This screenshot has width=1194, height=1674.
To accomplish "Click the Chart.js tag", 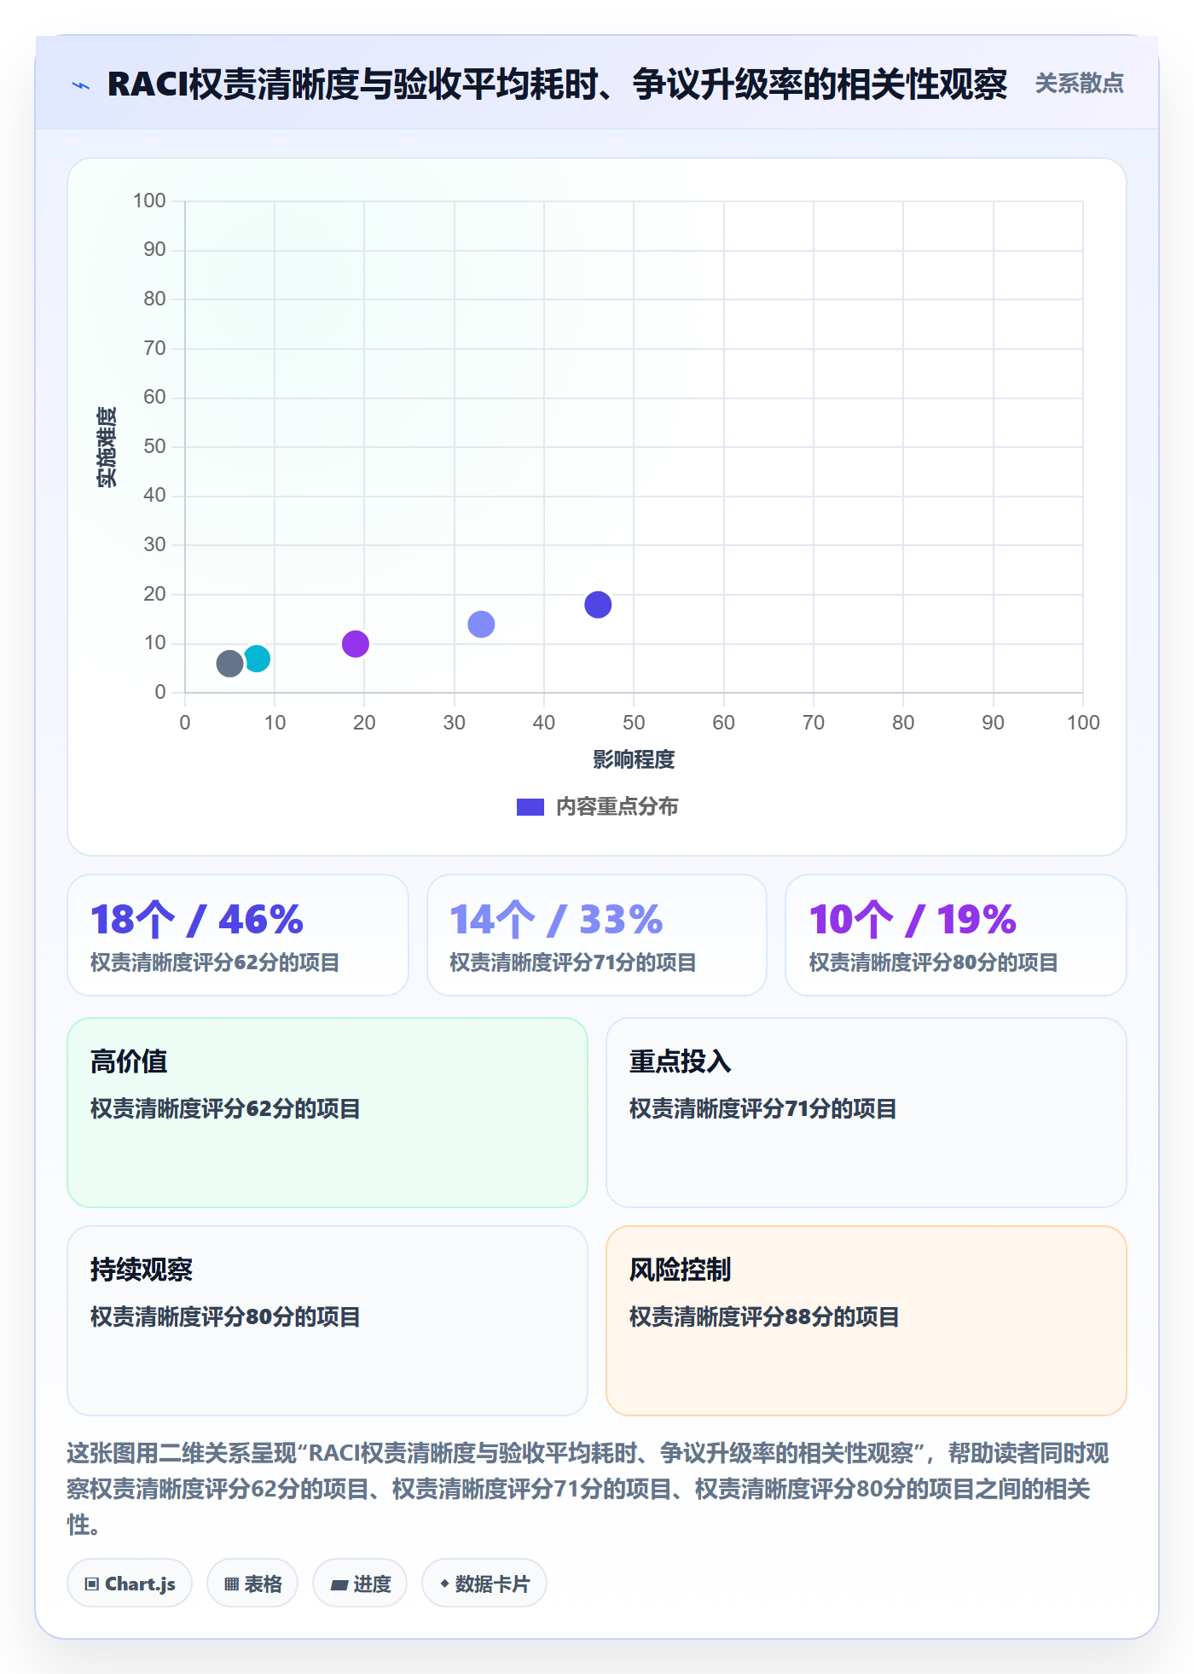I will point(130,1584).
